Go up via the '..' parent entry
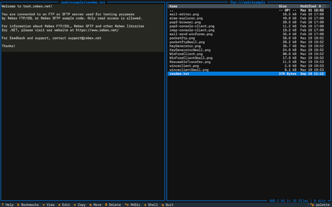 pyautogui.click(x=247, y=10)
